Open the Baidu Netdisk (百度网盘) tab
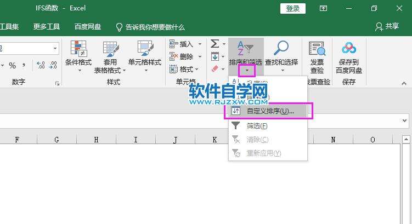This screenshot has height=224, width=412. 88,26
